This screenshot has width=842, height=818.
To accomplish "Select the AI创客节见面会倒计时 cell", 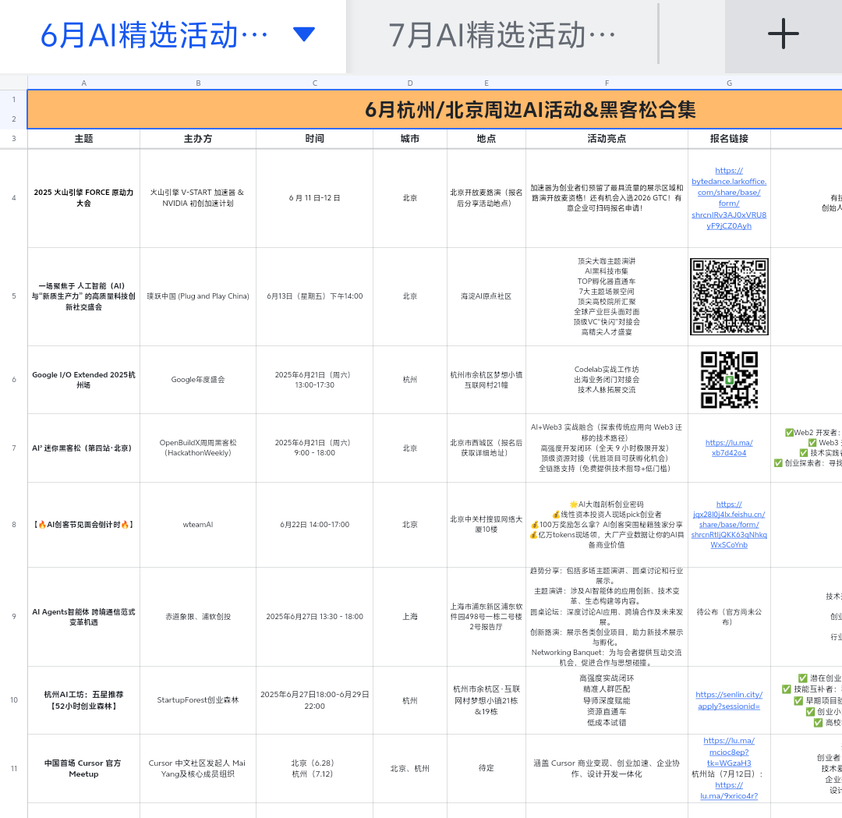I will [x=83, y=525].
